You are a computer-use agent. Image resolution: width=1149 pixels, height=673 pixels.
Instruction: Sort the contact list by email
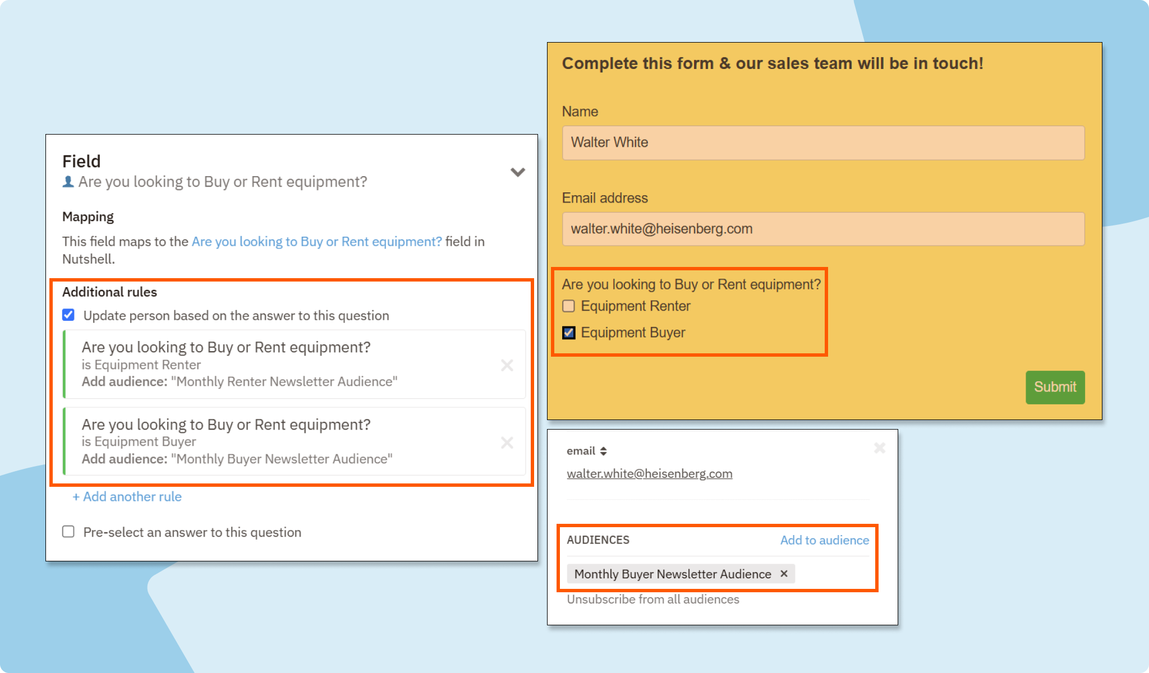605,450
